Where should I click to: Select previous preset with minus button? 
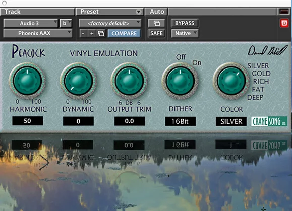point(83,33)
